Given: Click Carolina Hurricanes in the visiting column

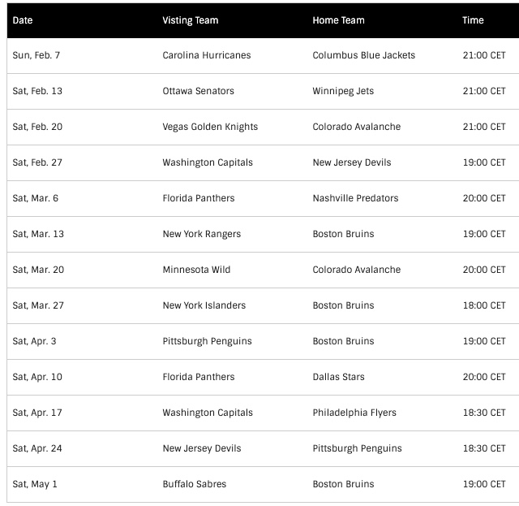Looking at the screenshot, I should tap(207, 55).
